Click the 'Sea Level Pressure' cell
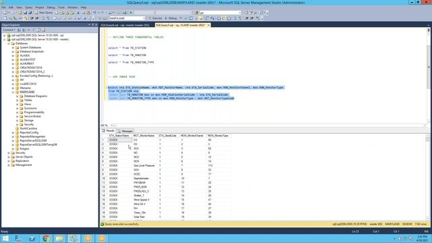The height and width of the screenshot is (243, 432). point(145,165)
